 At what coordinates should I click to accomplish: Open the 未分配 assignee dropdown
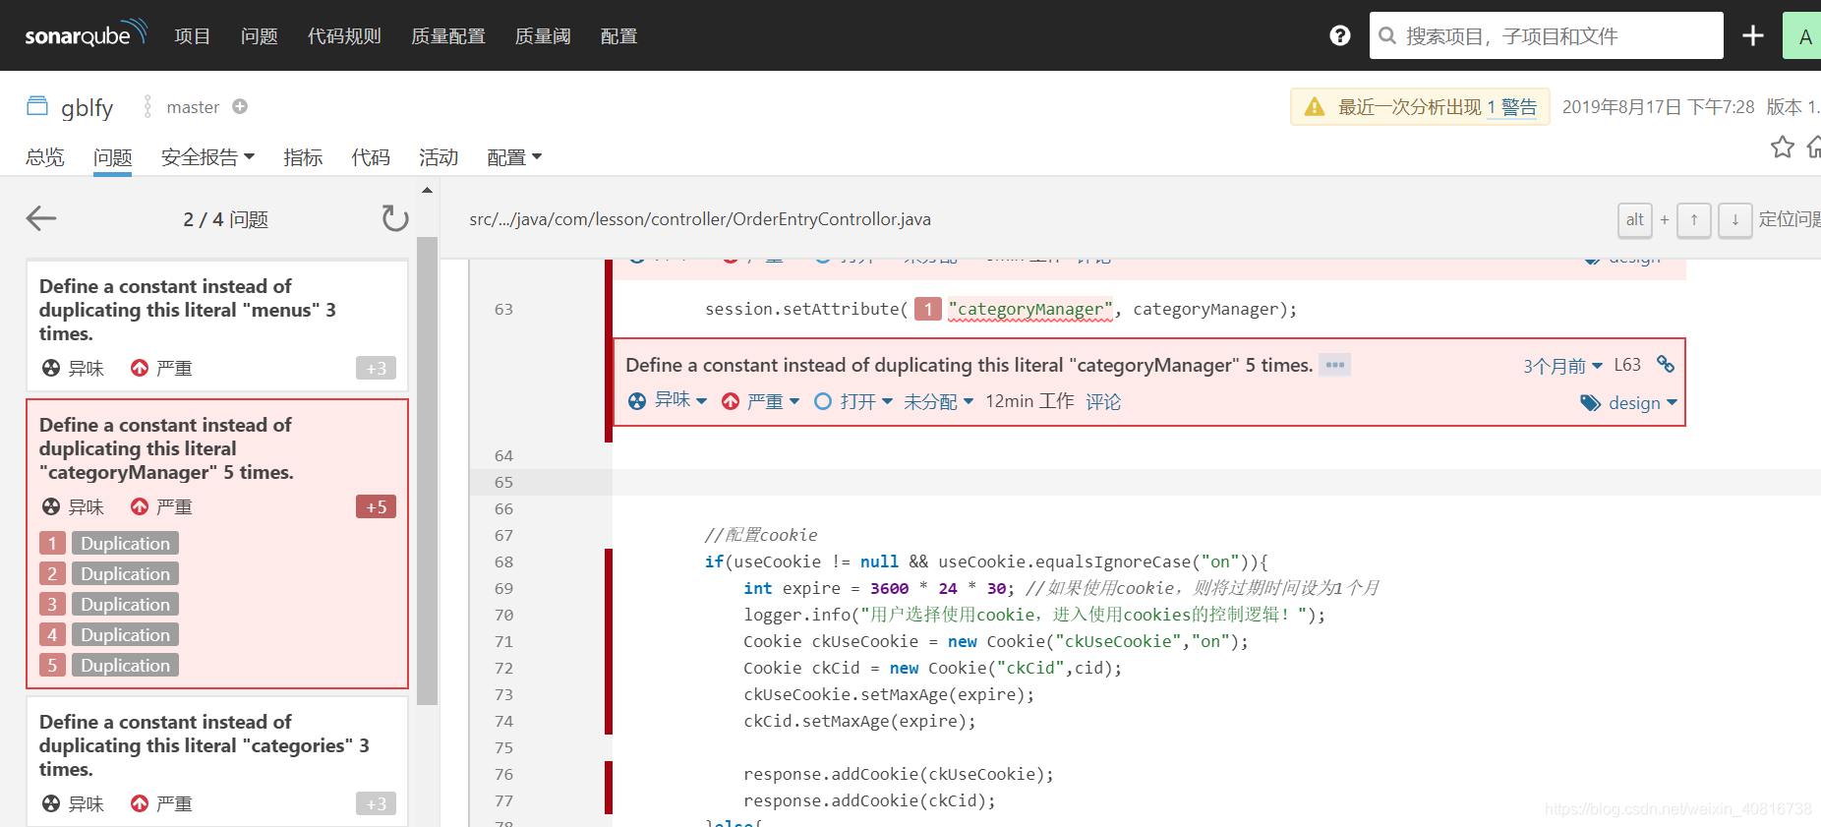point(938,401)
